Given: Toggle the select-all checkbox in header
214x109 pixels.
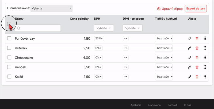Looking at the screenshot, I should pyautogui.click(x=9, y=24).
